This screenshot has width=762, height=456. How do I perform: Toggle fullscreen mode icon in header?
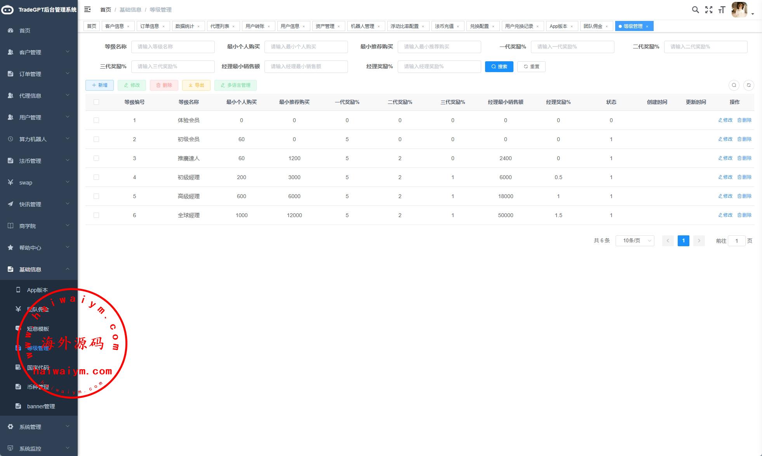(709, 10)
